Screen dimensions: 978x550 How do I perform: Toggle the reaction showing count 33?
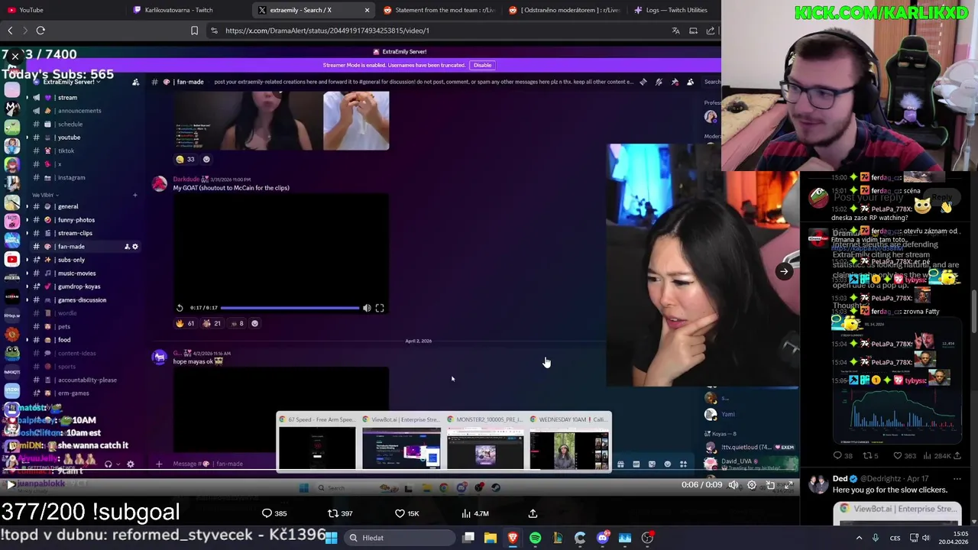[x=185, y=159]
